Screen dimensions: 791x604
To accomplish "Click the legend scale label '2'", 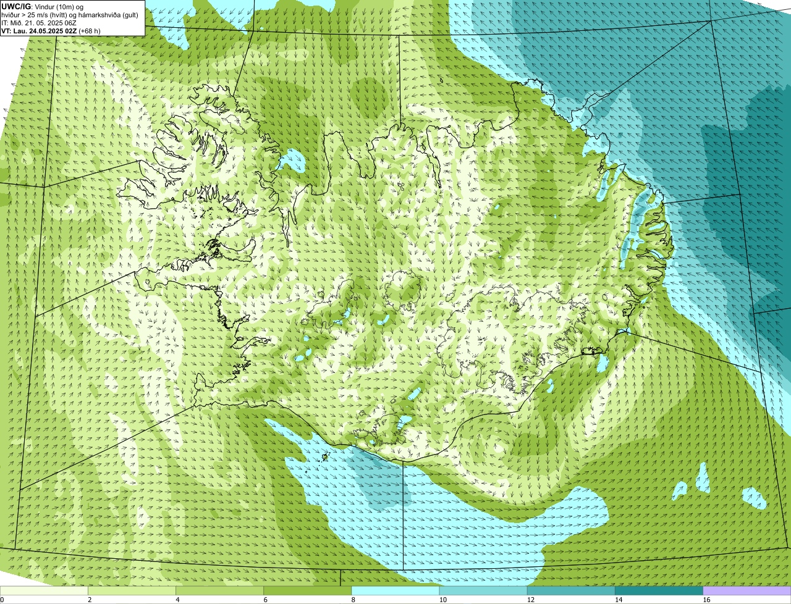I will [x=90, y=600].
